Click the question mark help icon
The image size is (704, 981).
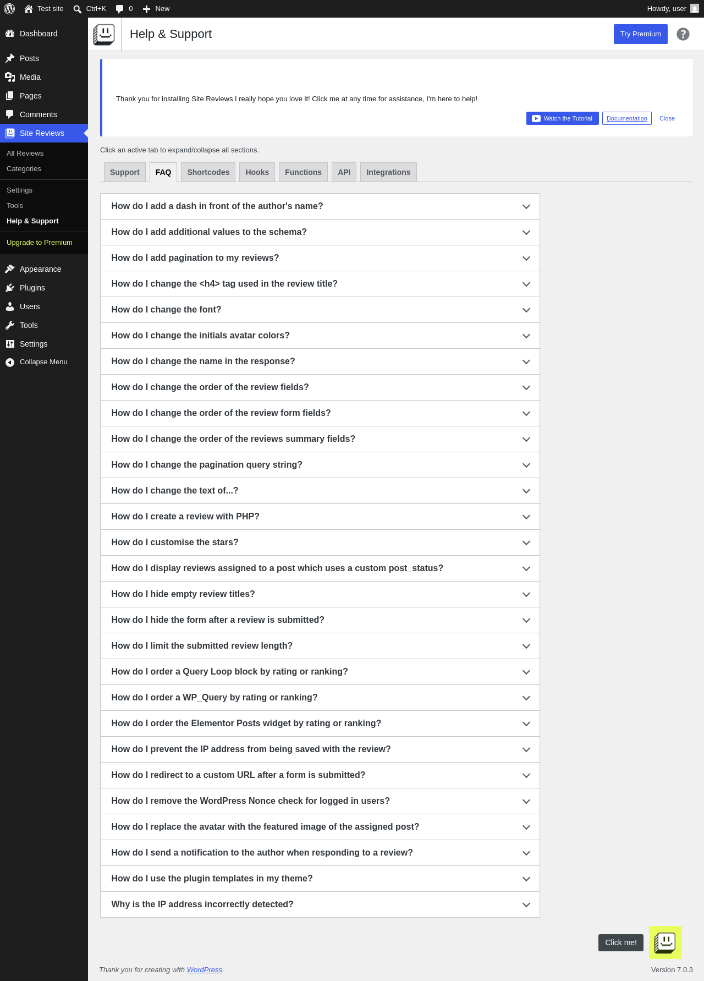(683, 34)
